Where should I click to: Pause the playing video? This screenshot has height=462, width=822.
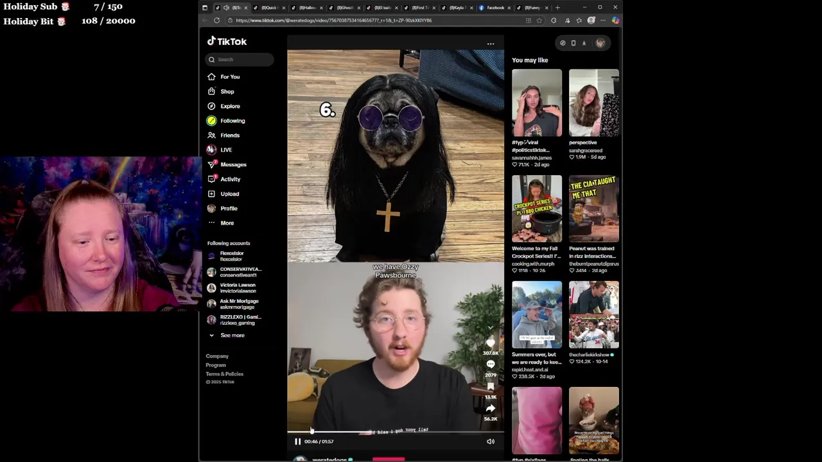[x=297, y=441]
